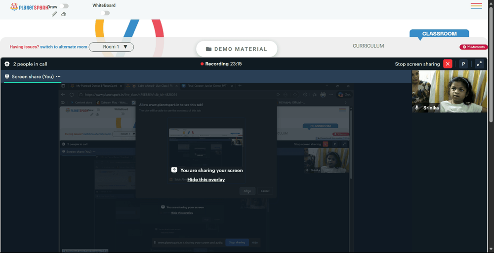Click My Planned Demos tab in shared preview
494x253 pixels.
(x=96, y=86)
